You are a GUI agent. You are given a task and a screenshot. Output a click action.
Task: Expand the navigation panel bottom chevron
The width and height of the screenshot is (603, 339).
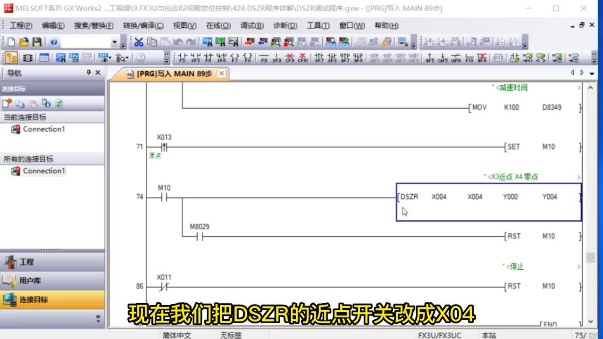pyautogui.click(x=98, y=317)
